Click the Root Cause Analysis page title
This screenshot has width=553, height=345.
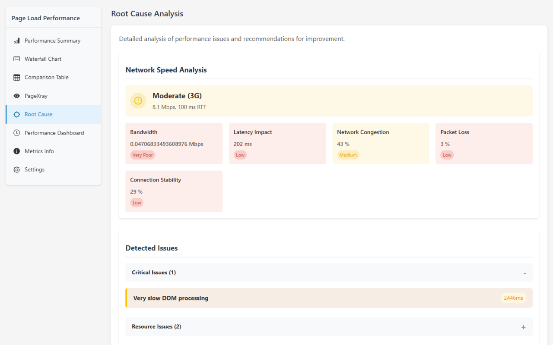(x=147, y=14)
